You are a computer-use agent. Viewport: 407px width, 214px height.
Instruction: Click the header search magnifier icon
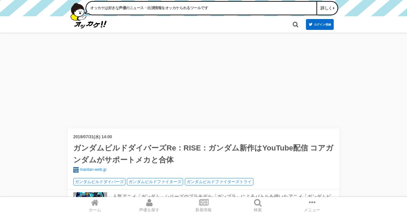(295, 24)
